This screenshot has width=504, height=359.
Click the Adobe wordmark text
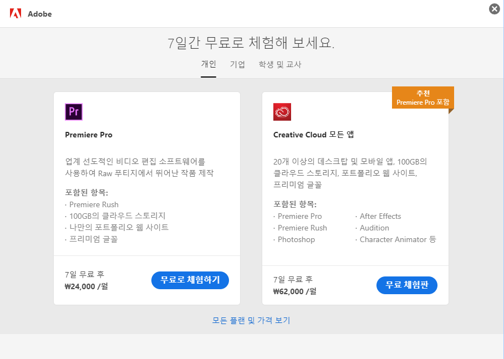39,14
